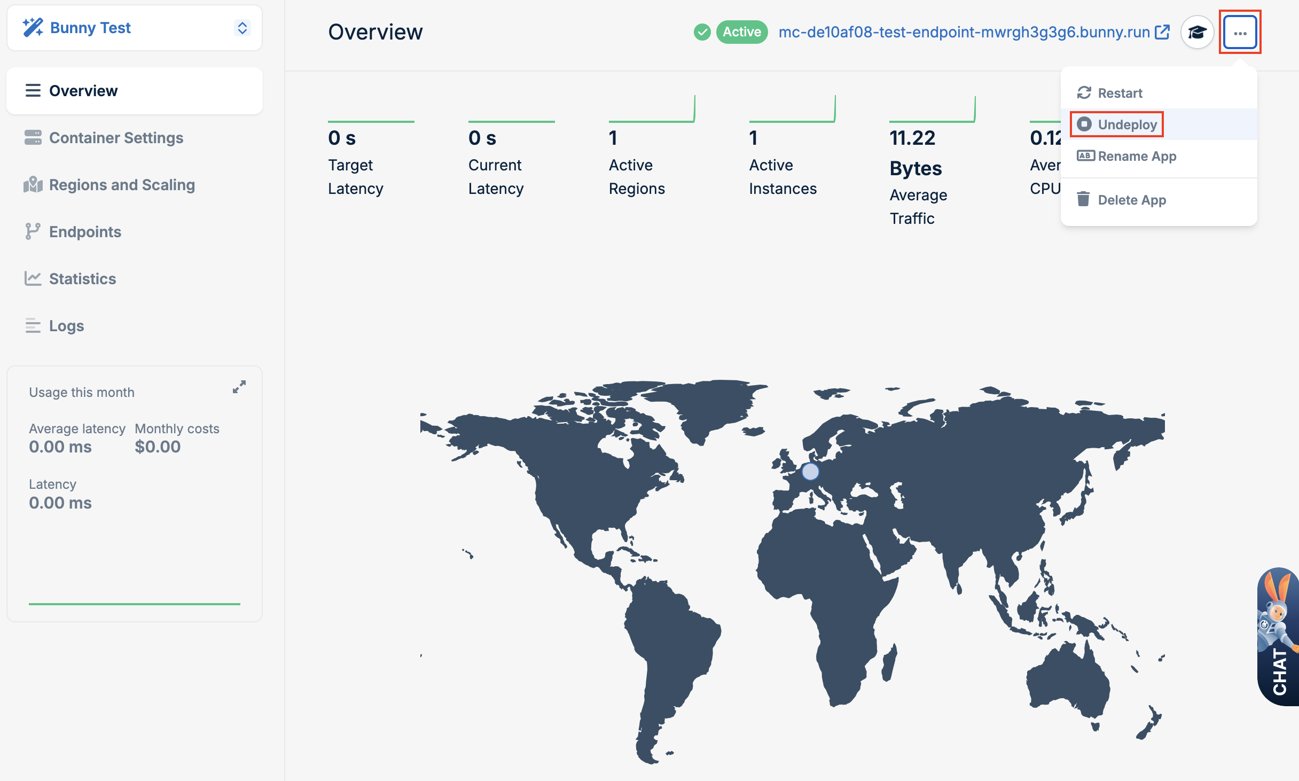Open the three-dots actions menu
The width and height of the screenshot is (1299, 781).
(1240, 33)
